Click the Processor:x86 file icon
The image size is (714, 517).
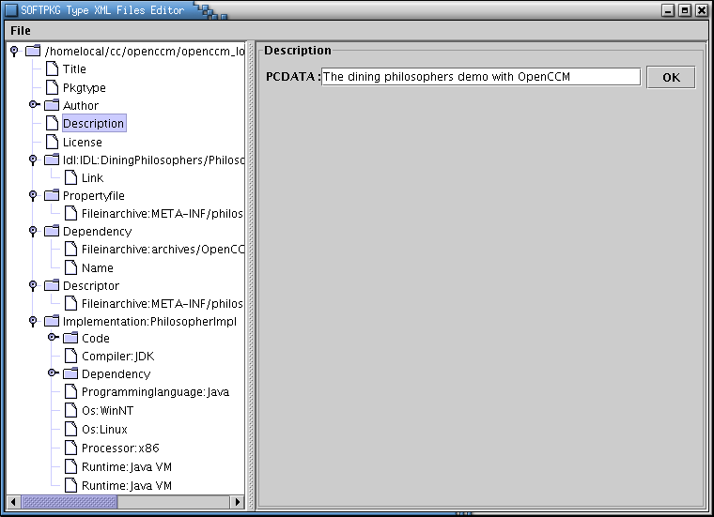71,448
